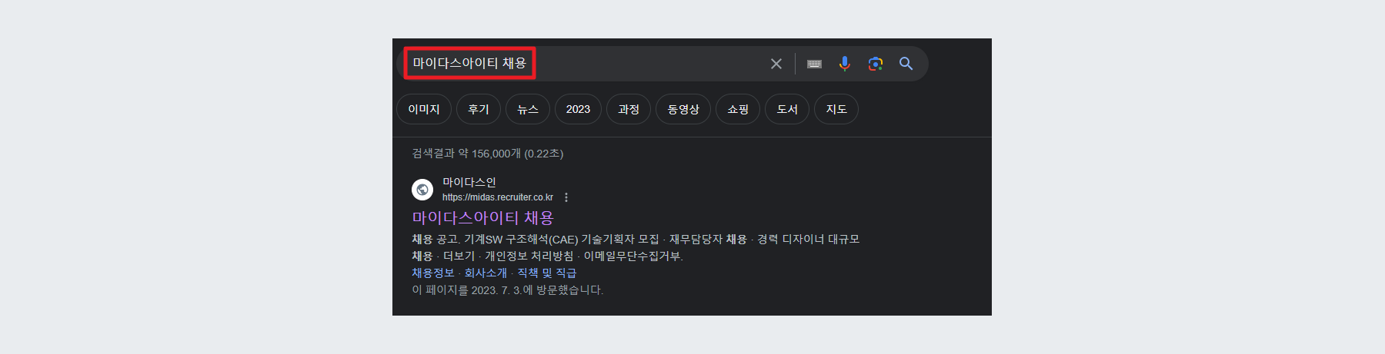
Task: Open the 회사소개 sitelink
Action: click(x=486, y=273)
